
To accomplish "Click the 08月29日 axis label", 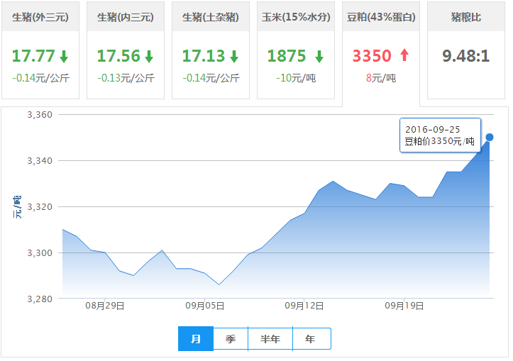I will pos(105,306).
